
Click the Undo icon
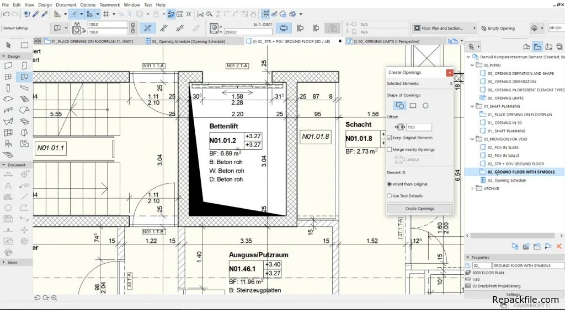coord(6,14)
